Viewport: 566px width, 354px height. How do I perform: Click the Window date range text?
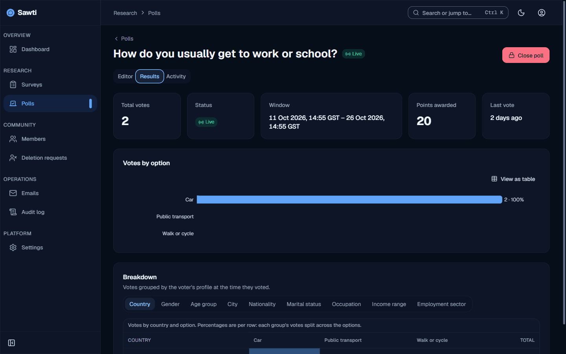(x=327, y=122)
